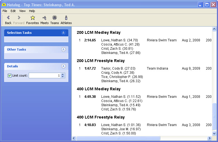
Task: Open the View menu
Action: (22, 11)
